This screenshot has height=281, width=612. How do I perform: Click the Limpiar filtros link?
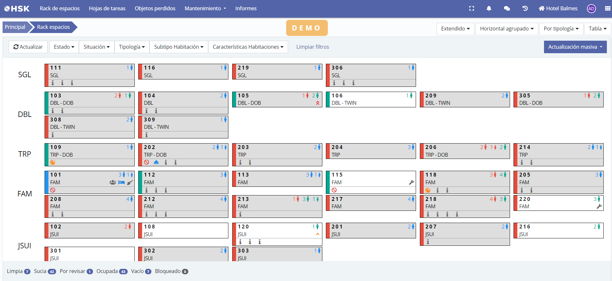312,47
